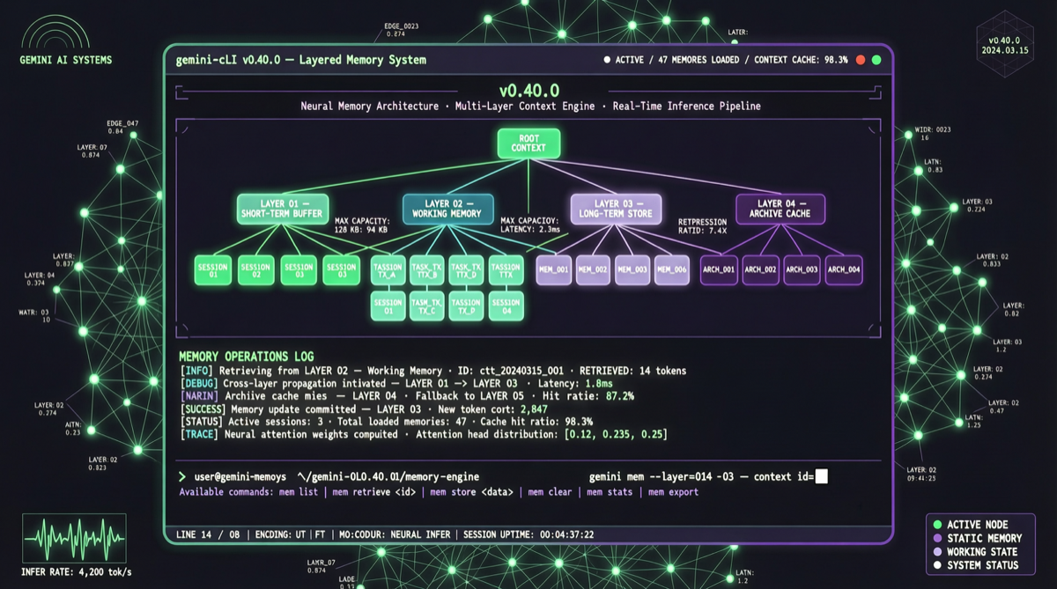Select the ROOT CONTEXT node
This screenshot has width=1057, height=589.
[528, 144]
